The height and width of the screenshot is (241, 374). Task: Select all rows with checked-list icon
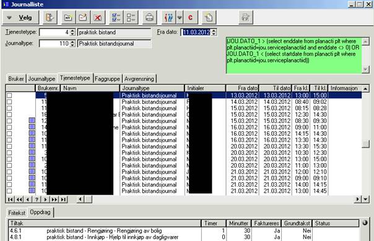[x=116, y=17]
